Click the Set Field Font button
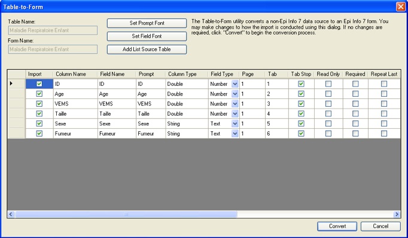 click(x=147, y=36)
